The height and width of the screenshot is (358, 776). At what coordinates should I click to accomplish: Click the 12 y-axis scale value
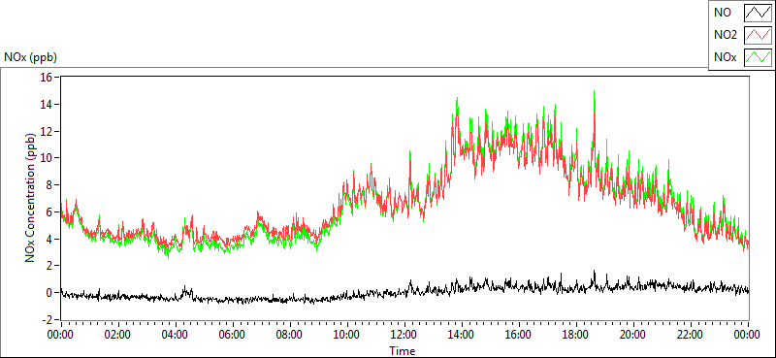click(x=48, y=131)
